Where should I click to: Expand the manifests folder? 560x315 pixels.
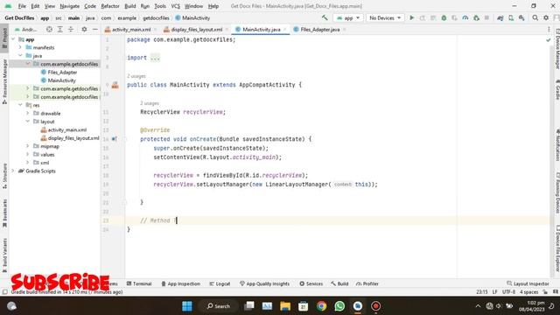point(20,47)
